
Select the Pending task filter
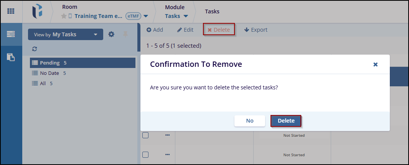(49, 63)
